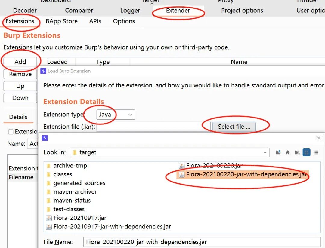The height and width of the screenshot is (248, 325).
Task: Move extension Down button
Action: (x=20, y=98)
